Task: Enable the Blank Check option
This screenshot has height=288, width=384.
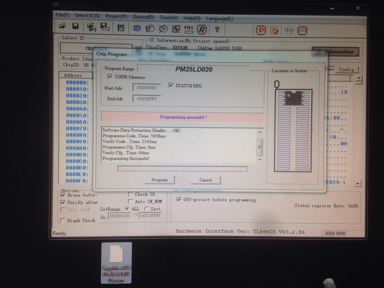Action: coord(62,220)
